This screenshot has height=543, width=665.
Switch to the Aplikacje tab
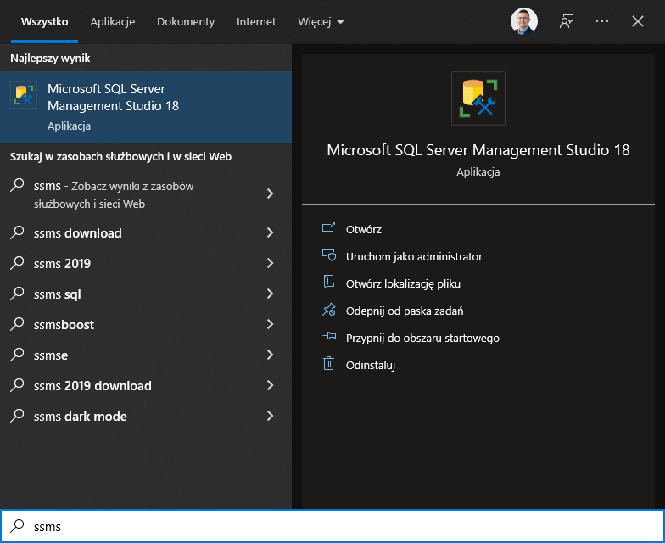pyautogui.click(x=112, y=21)
